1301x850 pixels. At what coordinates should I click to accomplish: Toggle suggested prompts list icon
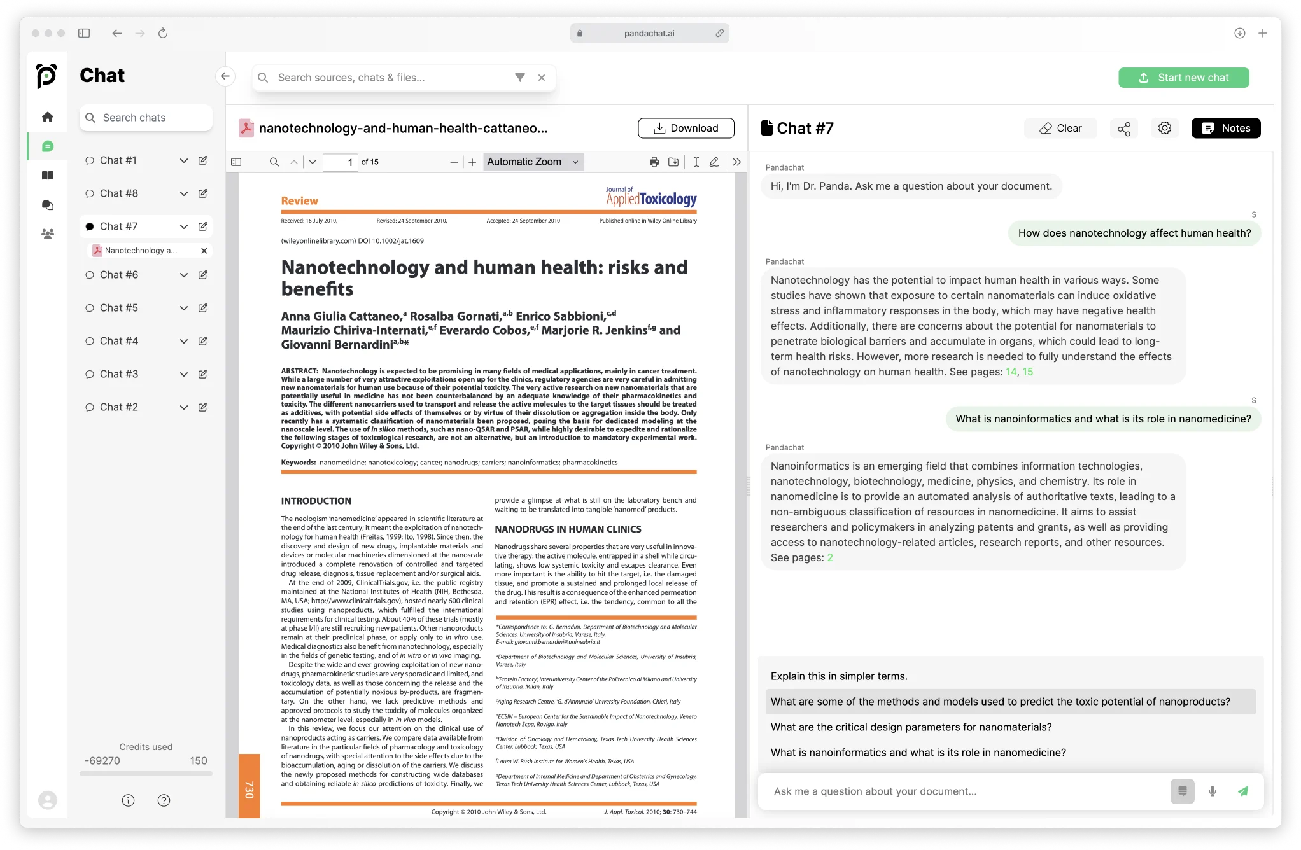point(1183,791)
